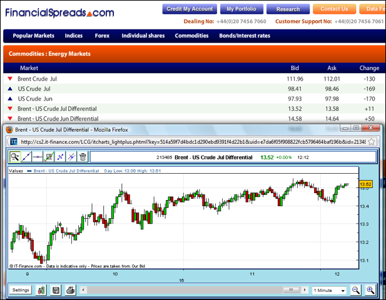Image resolution: width=386 pixels, height=300 pixels.
Task: Click the Brent Crude Jul ask 112.01
Action: pyautogui.click(x=332, y=79)
